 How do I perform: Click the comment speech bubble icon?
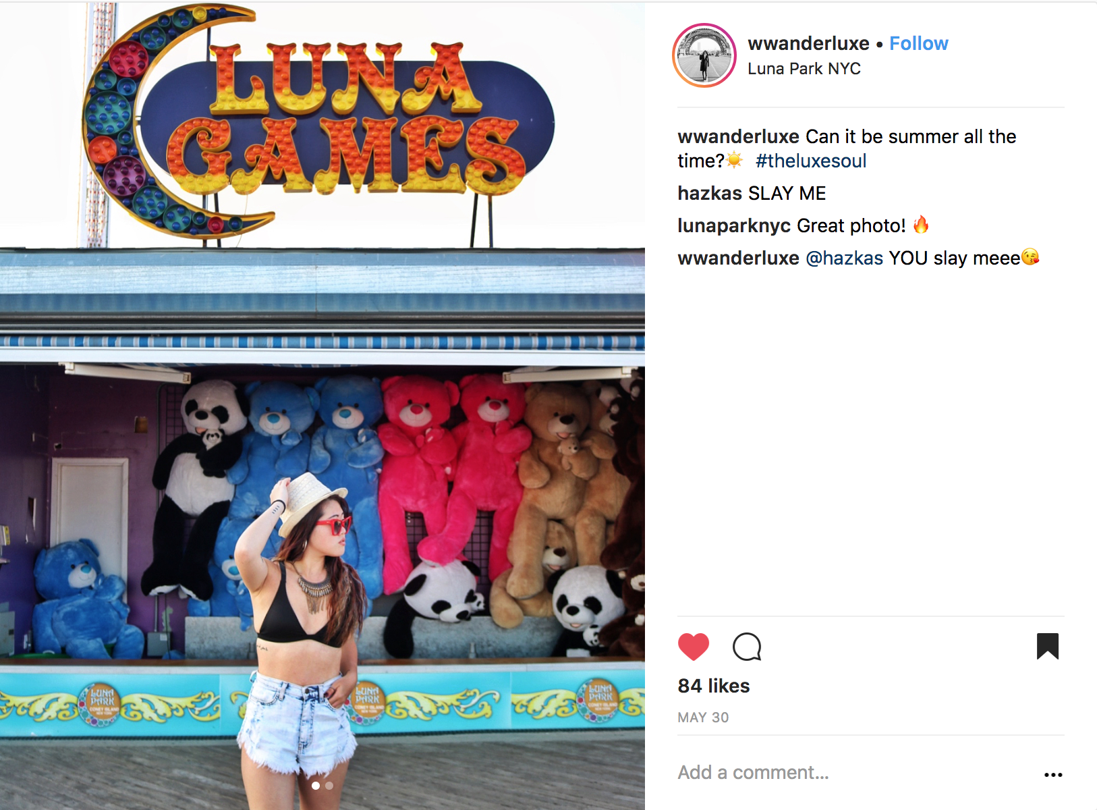[747, 647]
